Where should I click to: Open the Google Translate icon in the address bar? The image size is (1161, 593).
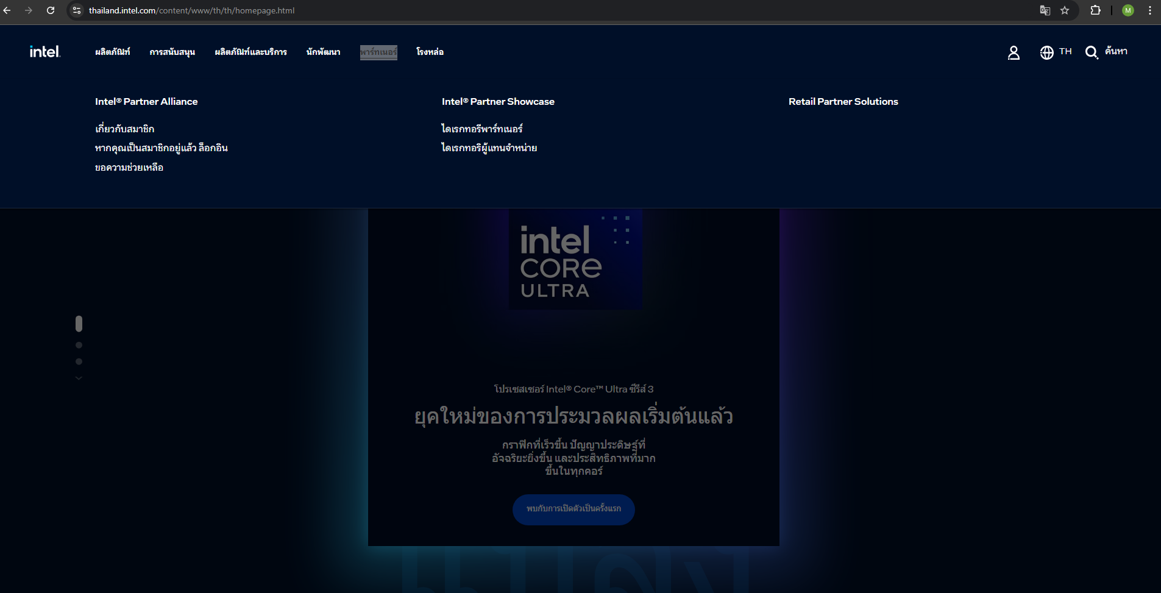(x=1045, y=10)
